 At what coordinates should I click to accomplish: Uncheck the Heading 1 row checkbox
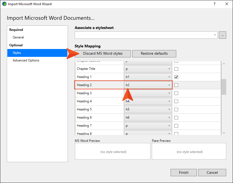pos(176,77)
